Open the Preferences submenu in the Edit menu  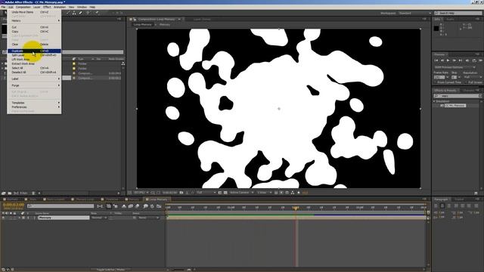pyautogui.click(x=34, y=107)
